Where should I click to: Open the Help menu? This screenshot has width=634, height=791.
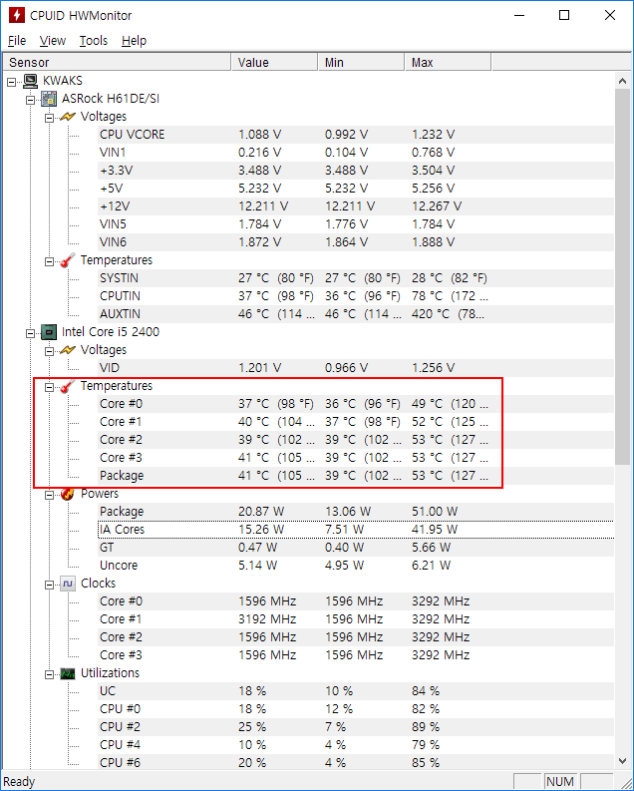pos(134,40)
